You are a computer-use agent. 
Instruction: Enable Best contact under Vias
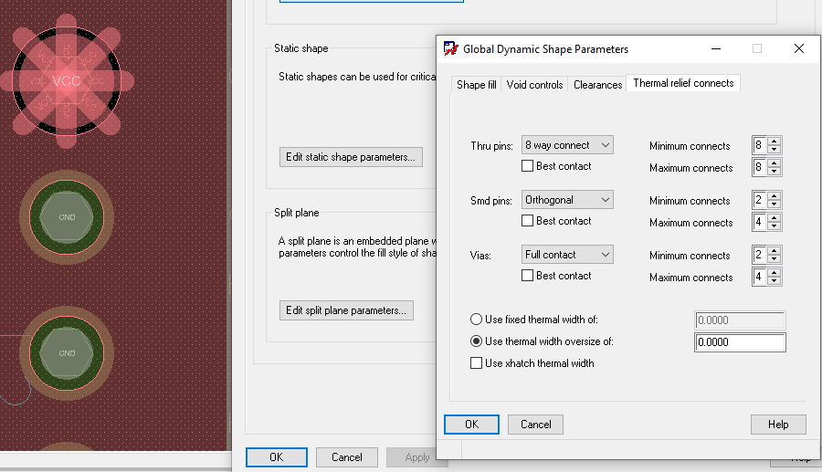(x=527, y=276)
